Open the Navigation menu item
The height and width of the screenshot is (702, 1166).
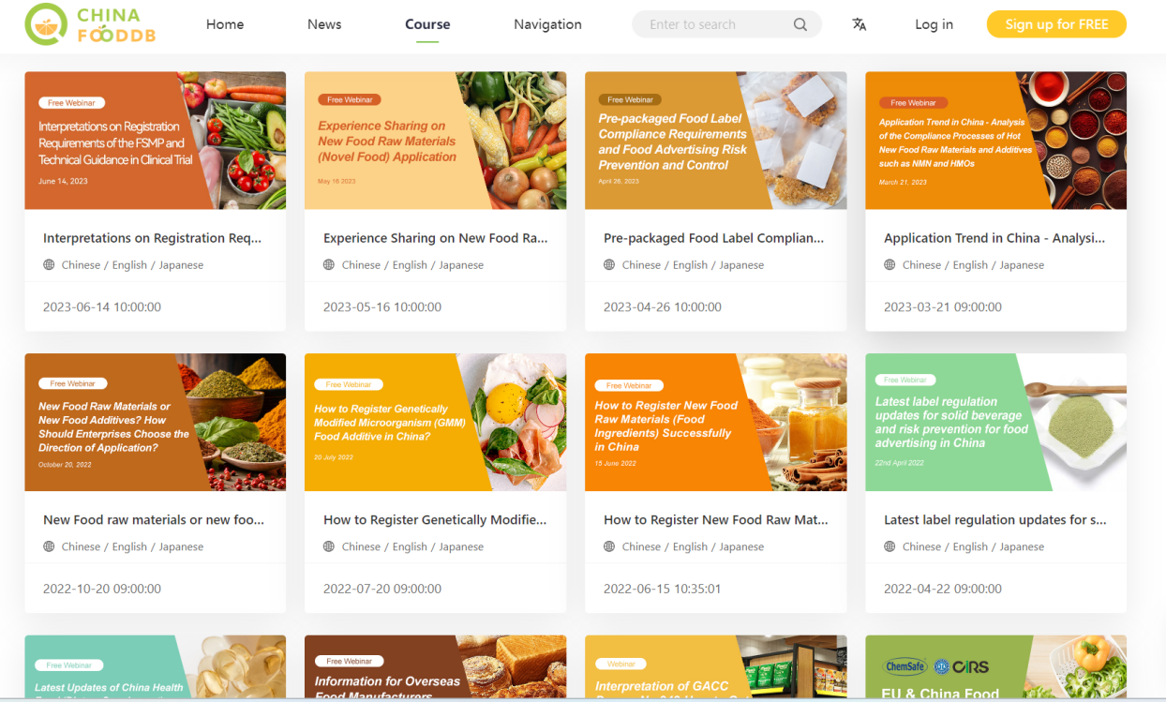click(x=547, y=25)
